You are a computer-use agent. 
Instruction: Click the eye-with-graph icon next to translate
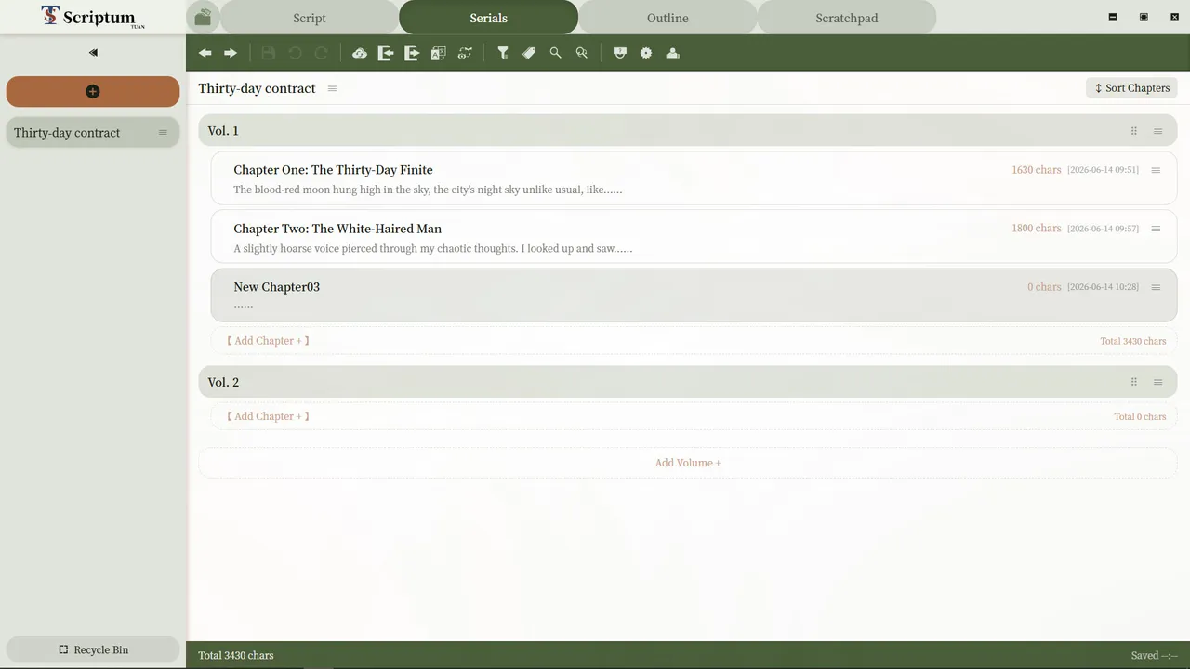(x=465, y=53)
